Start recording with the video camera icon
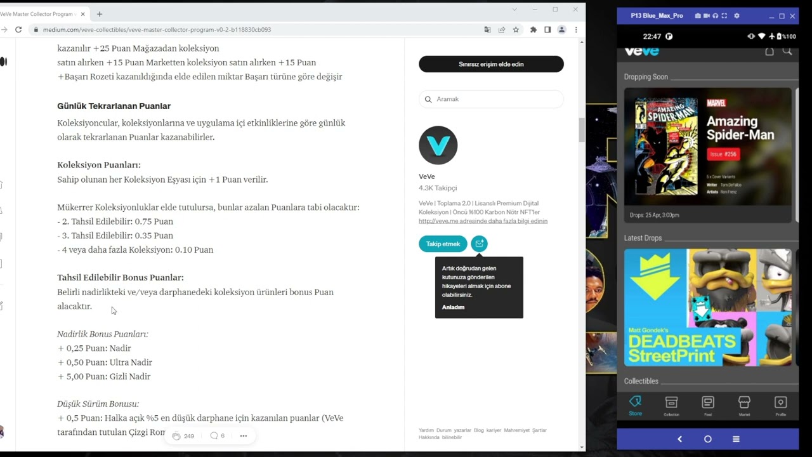Viewport: 812px width, 457px height. click(707, 16)
